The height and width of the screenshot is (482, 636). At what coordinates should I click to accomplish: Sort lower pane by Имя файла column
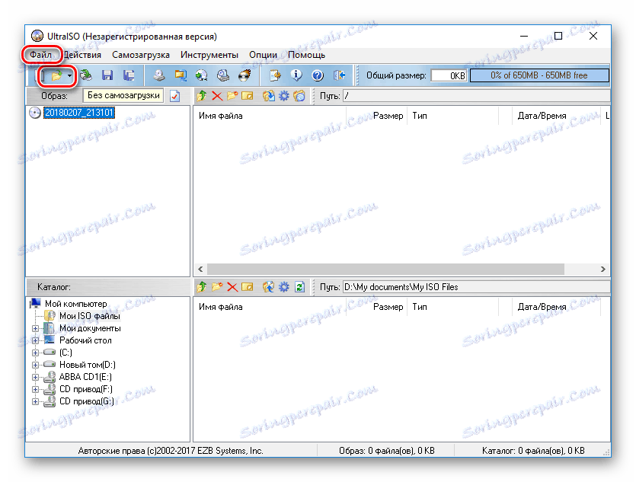click(270, 307)
